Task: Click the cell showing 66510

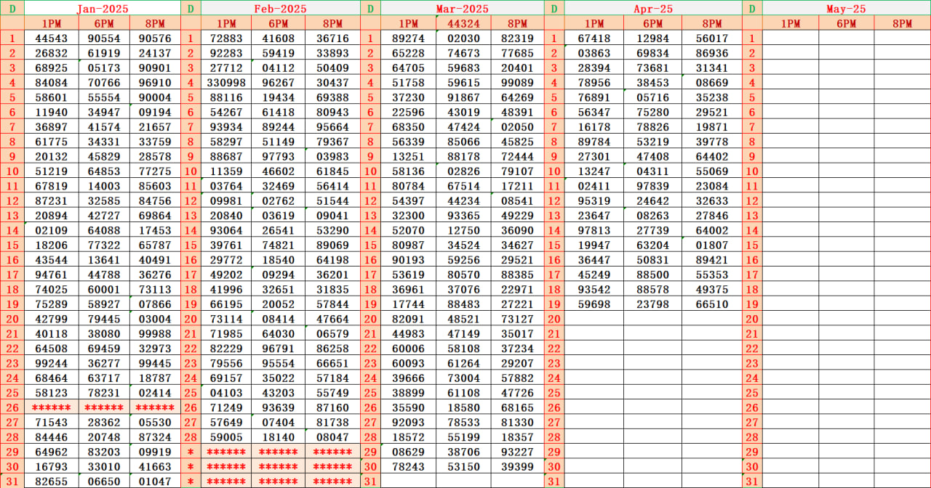Action: coord(712,304)
